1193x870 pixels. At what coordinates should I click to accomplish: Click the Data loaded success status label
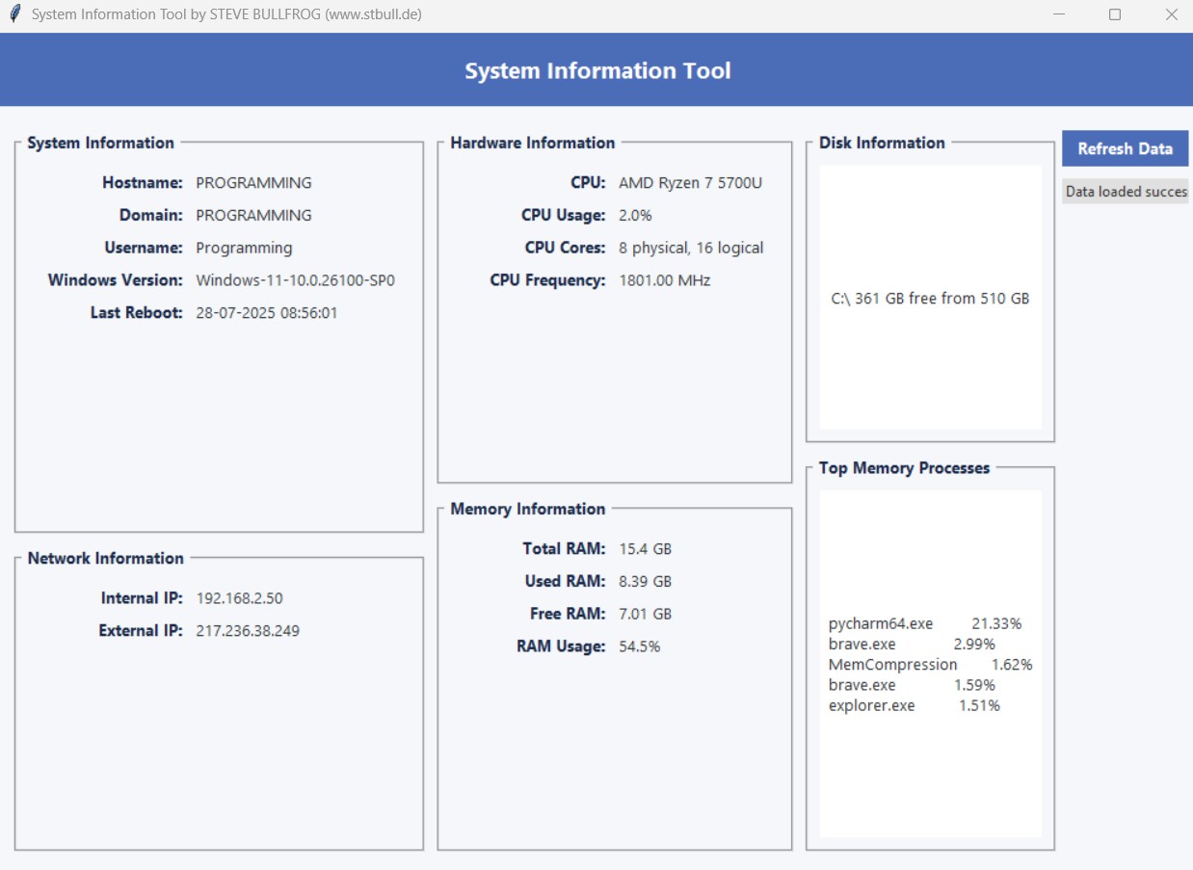[1125, 191]
